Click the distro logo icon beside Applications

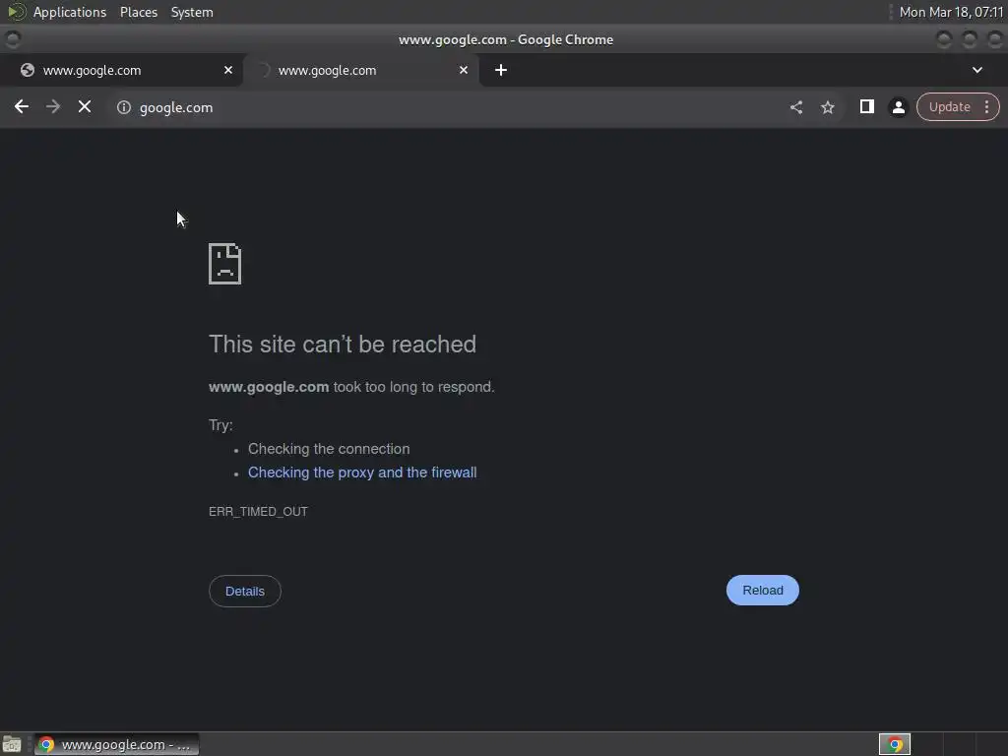tap(16, 12)
